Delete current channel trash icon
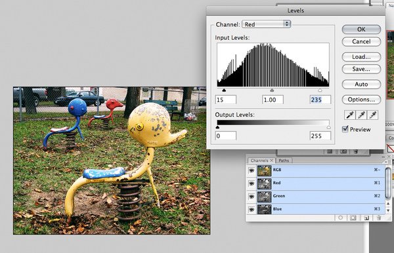Image resolution: width=394 pixels, height=253 pixels. 379,218
